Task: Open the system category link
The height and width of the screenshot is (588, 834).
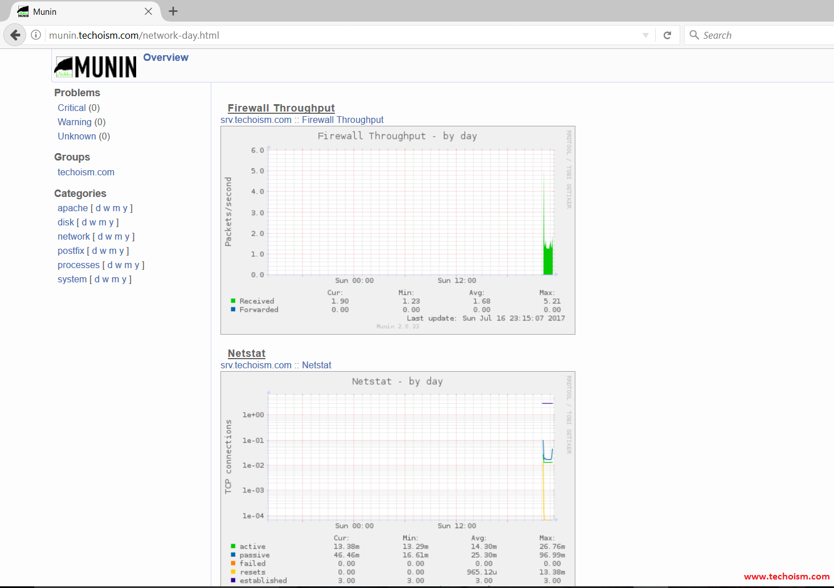Action: [x=72, y=279]
